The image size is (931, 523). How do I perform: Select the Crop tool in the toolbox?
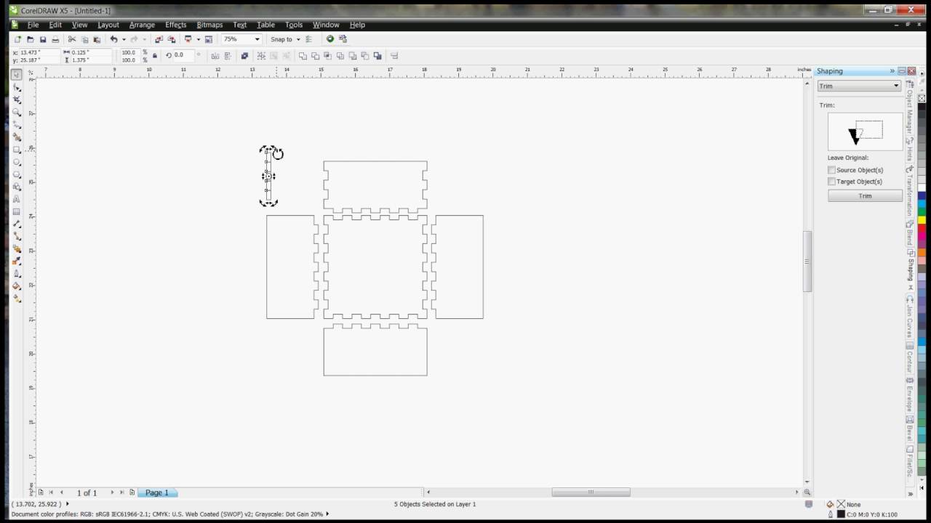coord(17,100)
